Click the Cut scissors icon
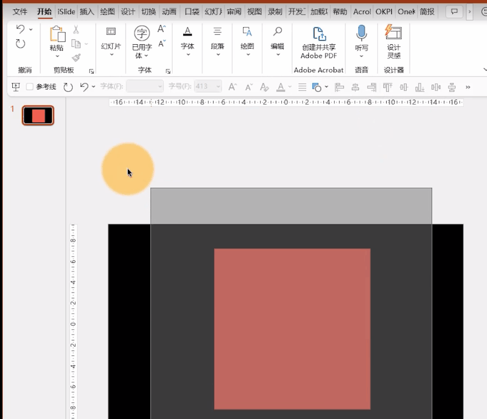The width and height of the screenshot is (487, 419). [76, 30]
